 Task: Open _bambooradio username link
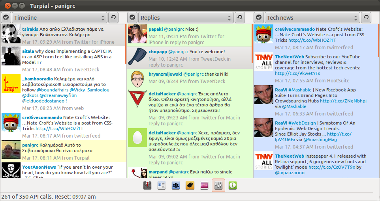(38, 78)
